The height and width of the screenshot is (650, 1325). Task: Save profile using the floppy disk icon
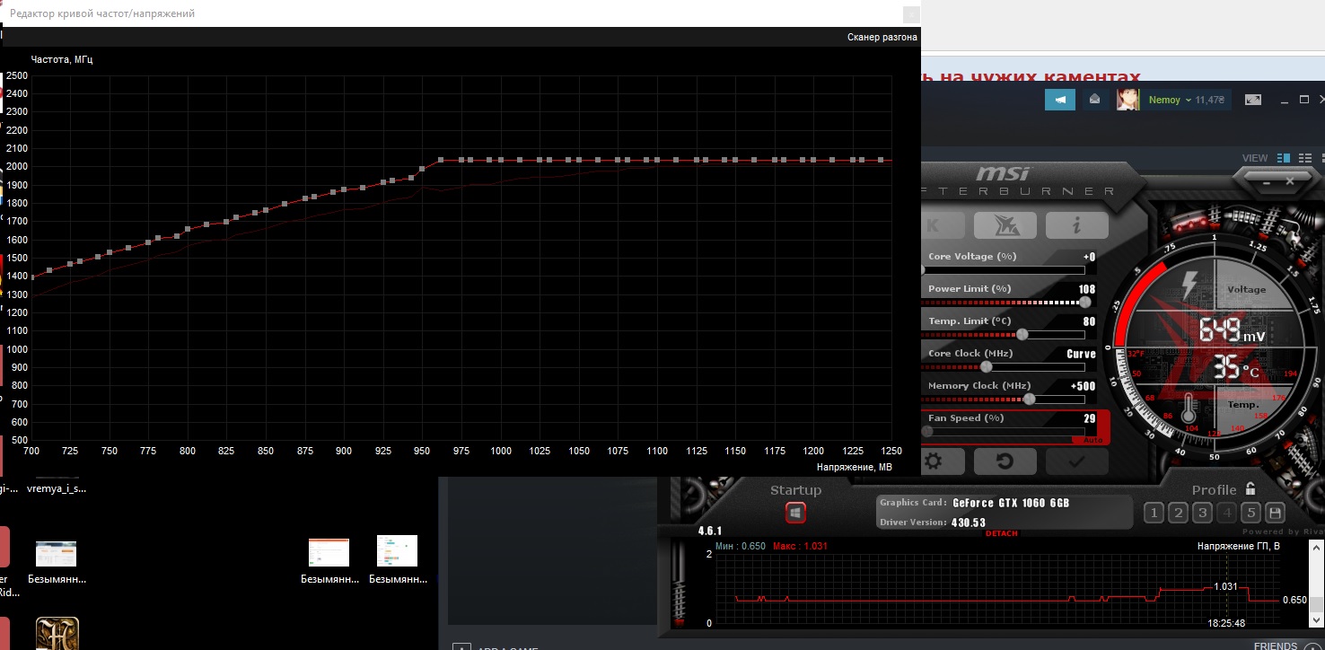1275,514
